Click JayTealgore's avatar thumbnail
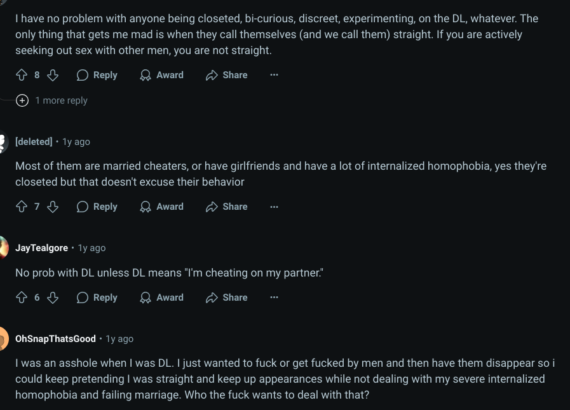This screenshot has height=410, width=570. click(3, 248)
